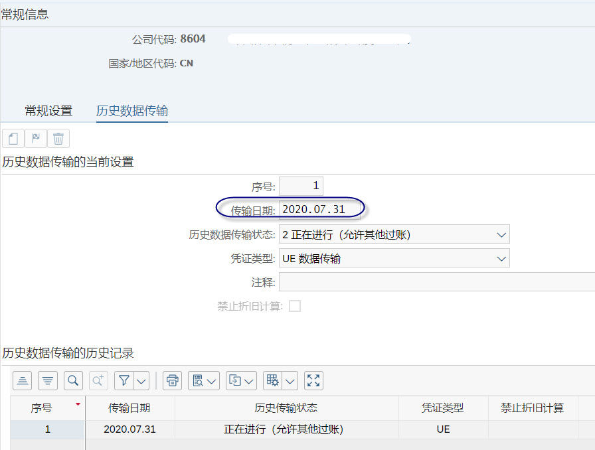595x450 pixels.
Task: Click the change layout grid icon
Action: (272, 380)
